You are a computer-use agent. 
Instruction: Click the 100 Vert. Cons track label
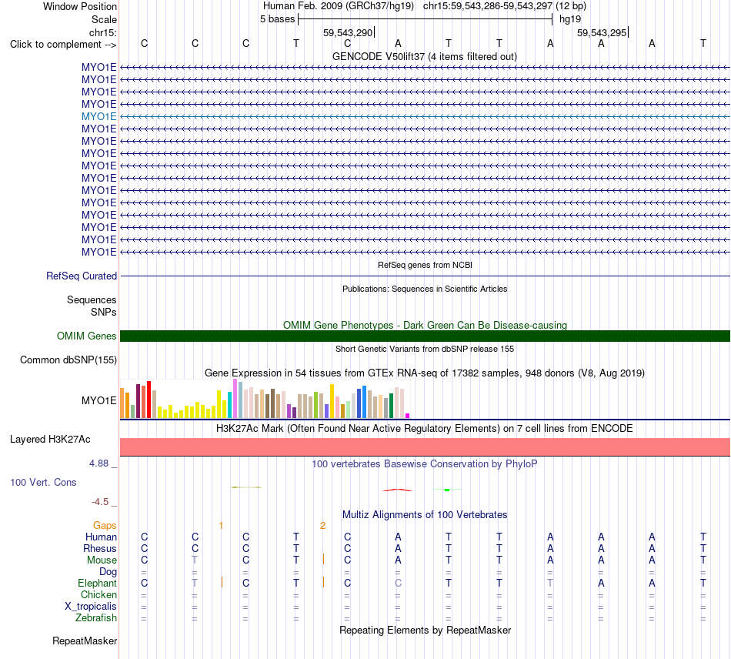tap(43, 482)
